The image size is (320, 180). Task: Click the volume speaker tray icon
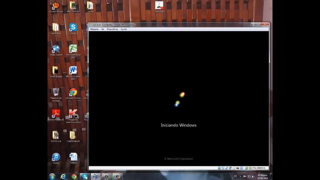pos(253,176)
